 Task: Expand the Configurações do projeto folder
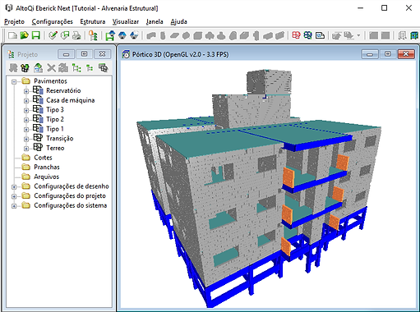[x=14, y=196]
